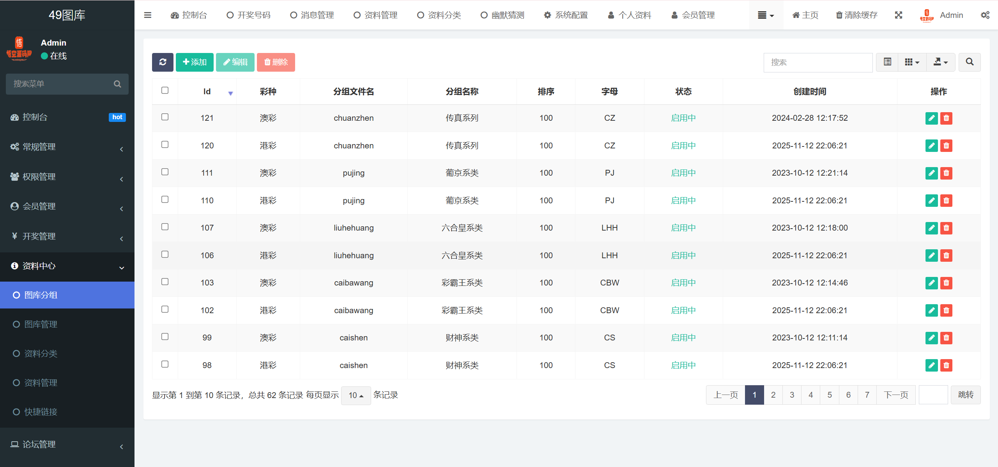Click the magnifier search icon button
Screen dimensions: 998x467
pos(970,62)
